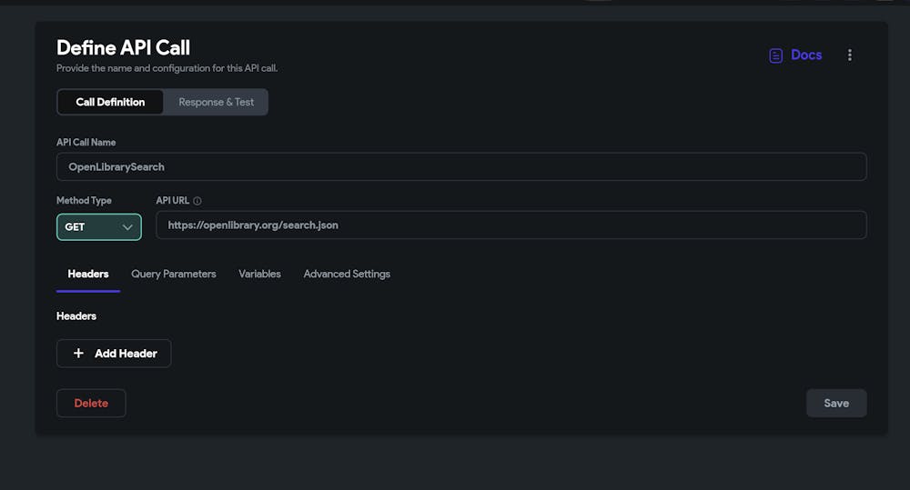
Task: Click the Docs document icon
Action: 776,55
